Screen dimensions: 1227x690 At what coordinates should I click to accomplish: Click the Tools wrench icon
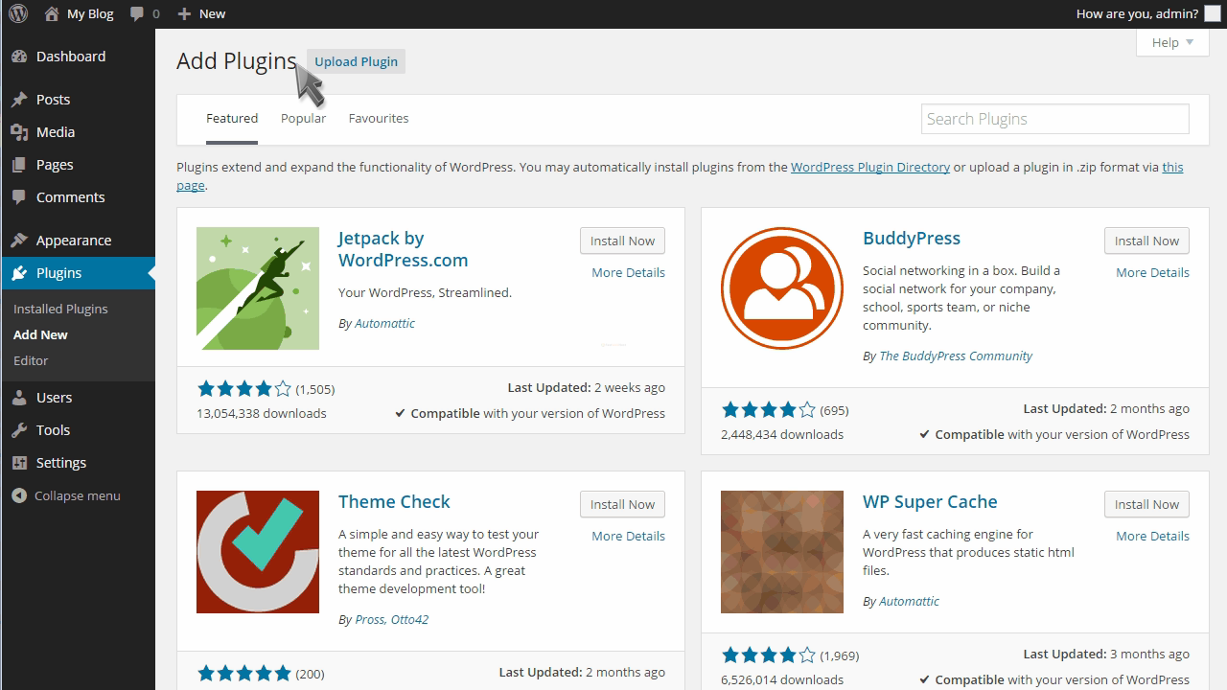coord(19,430)
